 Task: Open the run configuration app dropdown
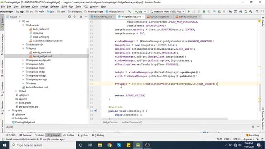coord(140,12)
